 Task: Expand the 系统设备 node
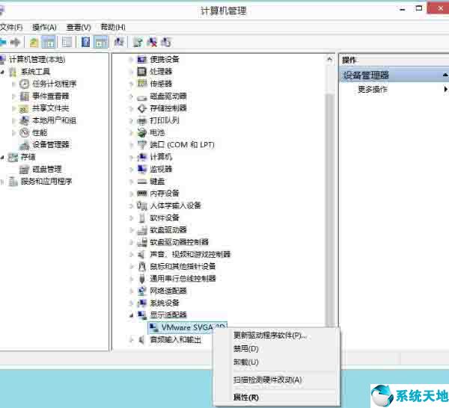[x=132, y=303]
